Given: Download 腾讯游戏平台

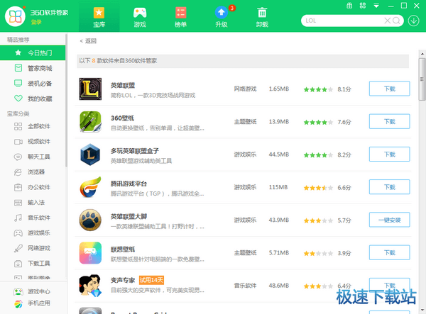Looking at the screenshot, I should (389, 187).
